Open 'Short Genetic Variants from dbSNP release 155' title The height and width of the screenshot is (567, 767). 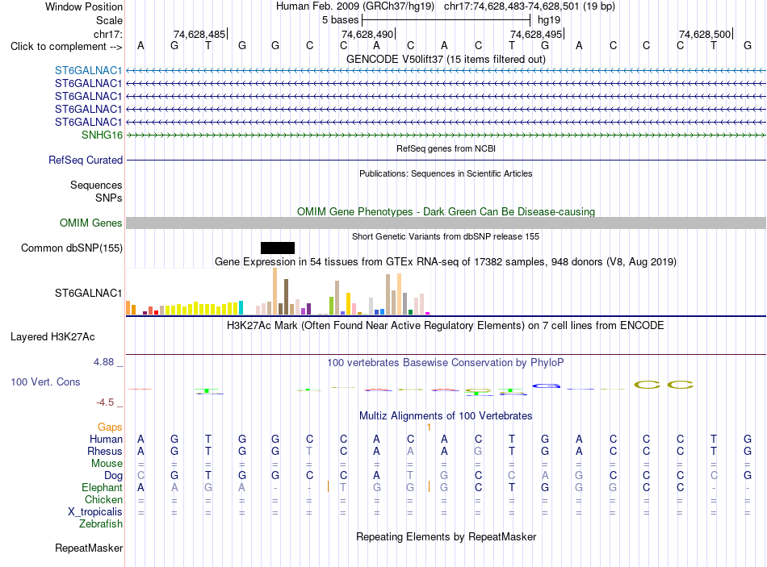coord(446,236)
